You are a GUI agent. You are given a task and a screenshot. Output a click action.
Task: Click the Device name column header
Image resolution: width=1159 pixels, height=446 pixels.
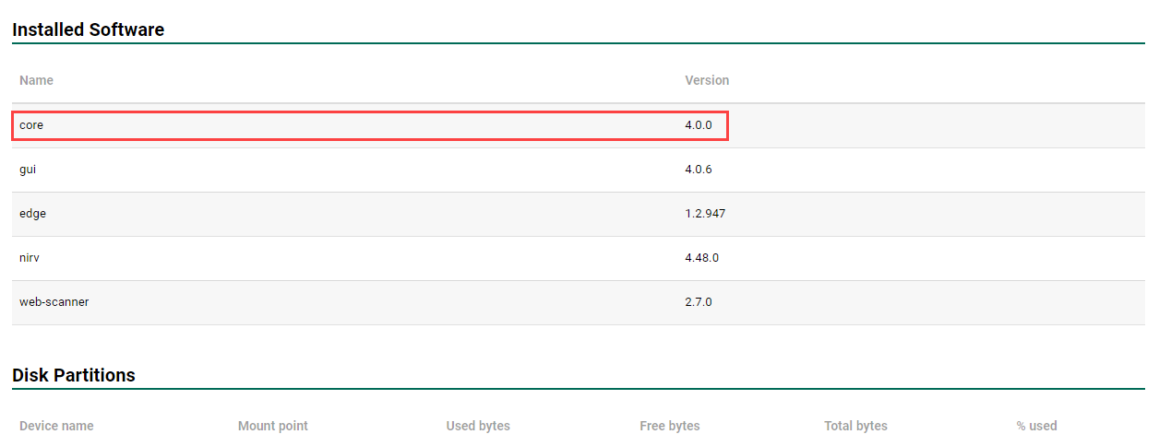coord(56,426)
